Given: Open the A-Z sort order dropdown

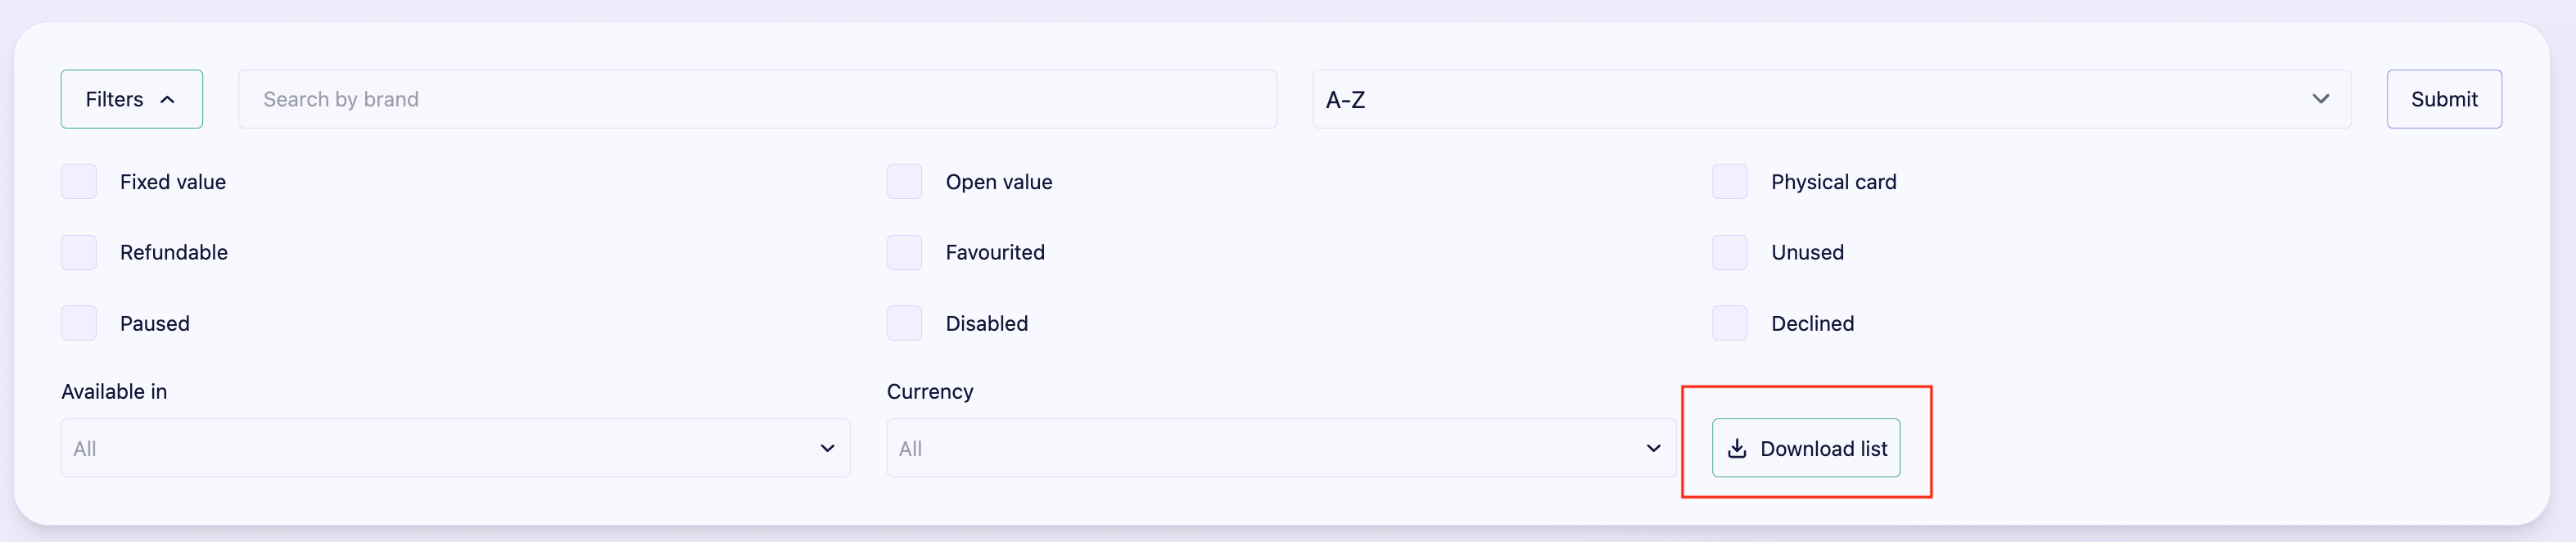Looking at the screenshot, I should [x=1830, y=99].
